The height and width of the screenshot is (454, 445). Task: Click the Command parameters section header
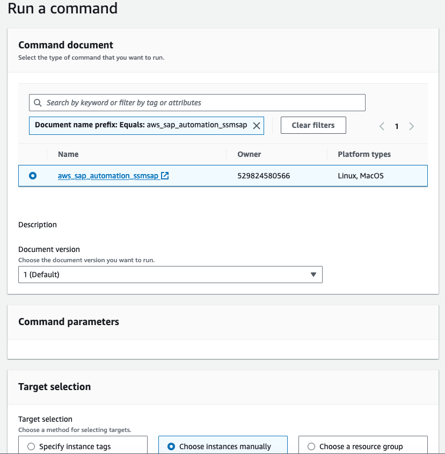click(69, 322)
